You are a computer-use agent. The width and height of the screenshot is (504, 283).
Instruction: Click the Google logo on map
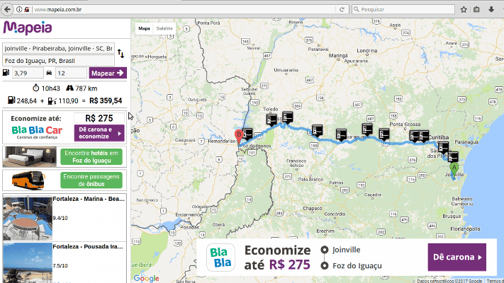[x=146, y=278]
